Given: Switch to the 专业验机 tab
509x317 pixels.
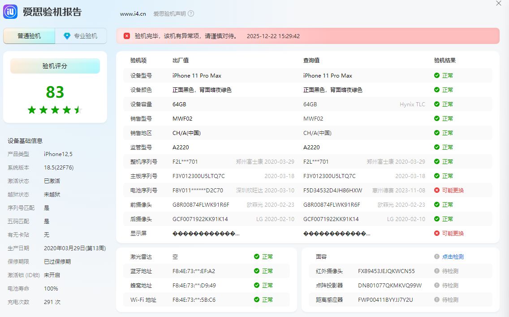Looking at the screenshot, I should click(81, 36).
